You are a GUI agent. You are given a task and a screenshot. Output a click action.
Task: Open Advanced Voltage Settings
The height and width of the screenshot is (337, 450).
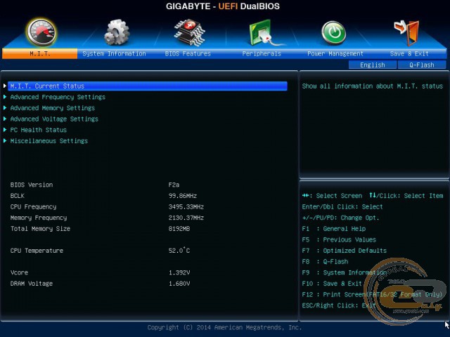point(54,119)
